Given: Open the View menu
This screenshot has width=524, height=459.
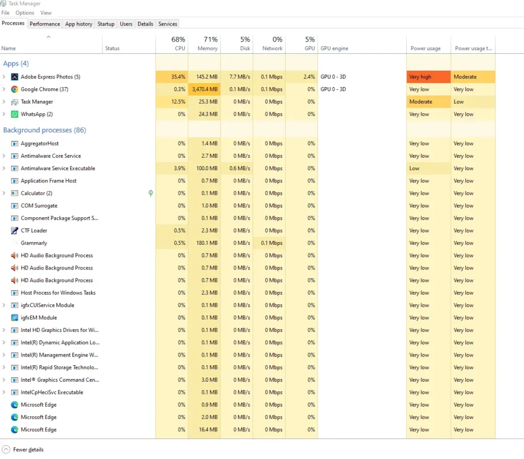Looking at the screenshot, I should click(x=46, y=13).
